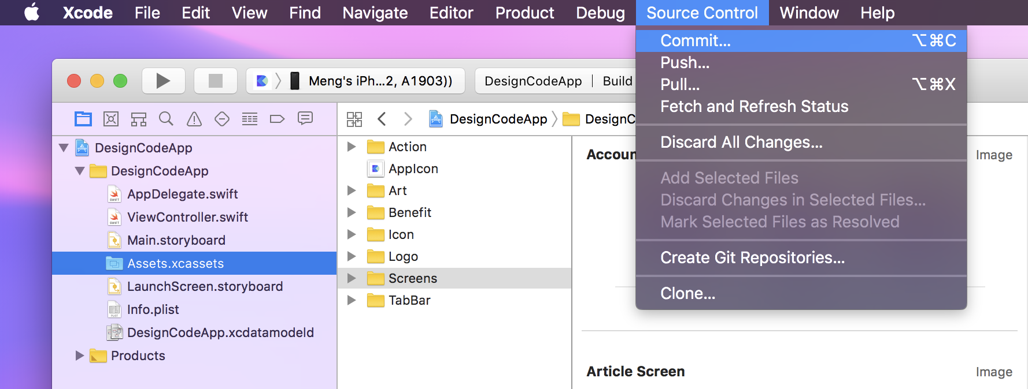
Task: Choose Clone... from the menu
Action: pos(801,293)
